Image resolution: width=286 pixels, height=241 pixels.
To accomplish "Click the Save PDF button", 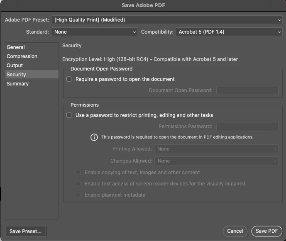I will [266, 231].
